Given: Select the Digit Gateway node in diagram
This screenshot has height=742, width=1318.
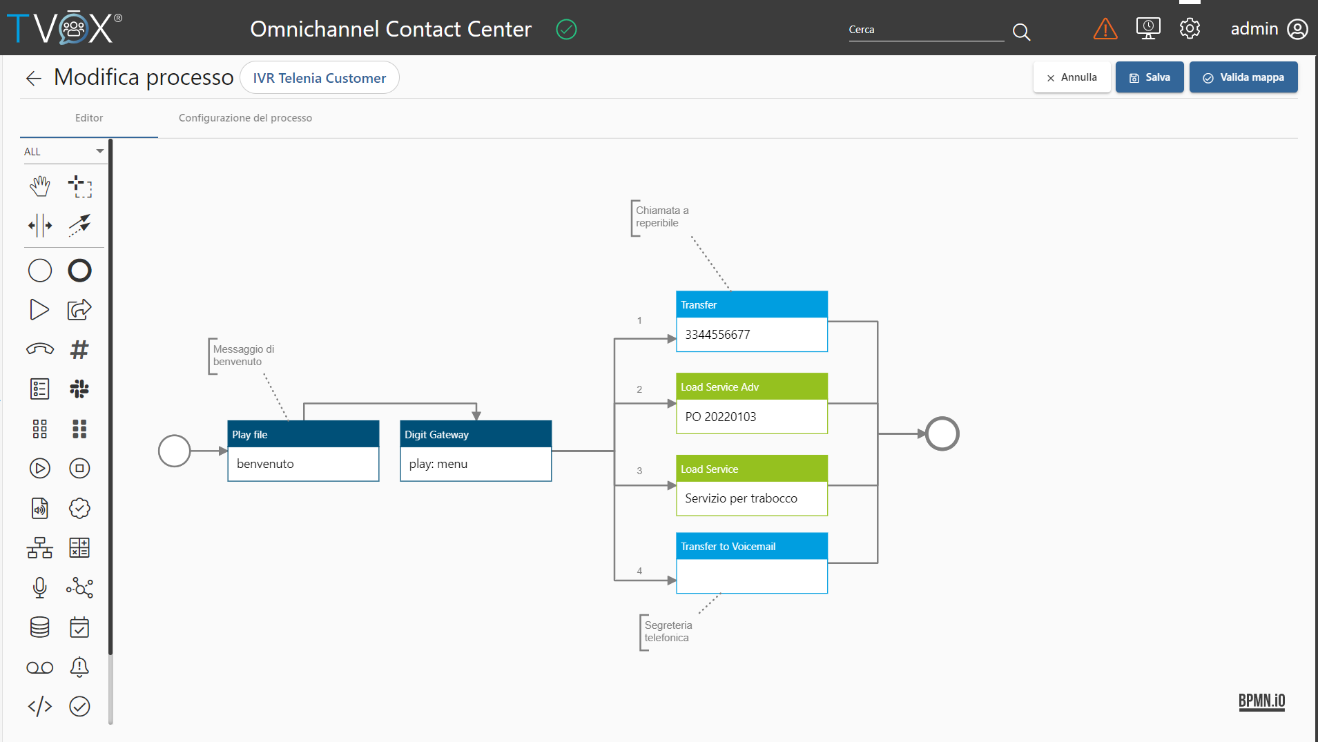Looking at the screenshot, I should (476, 451).
